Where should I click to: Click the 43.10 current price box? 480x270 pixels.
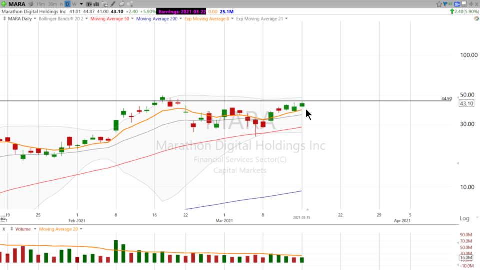466,104
